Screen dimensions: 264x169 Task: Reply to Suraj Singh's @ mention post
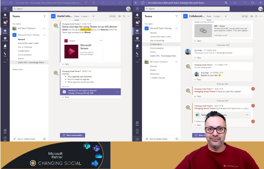[x=198, y=58]
